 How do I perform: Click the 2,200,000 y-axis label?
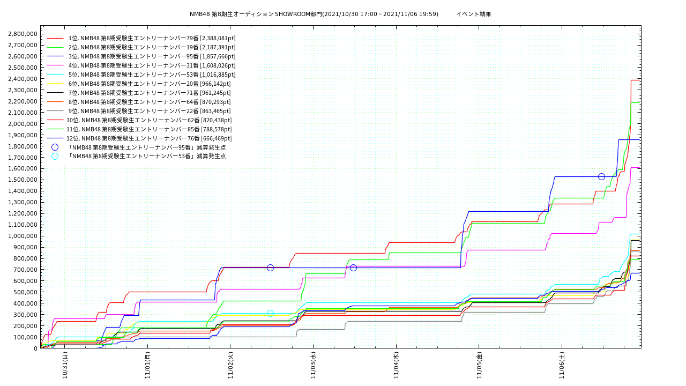tap(23, 101)
